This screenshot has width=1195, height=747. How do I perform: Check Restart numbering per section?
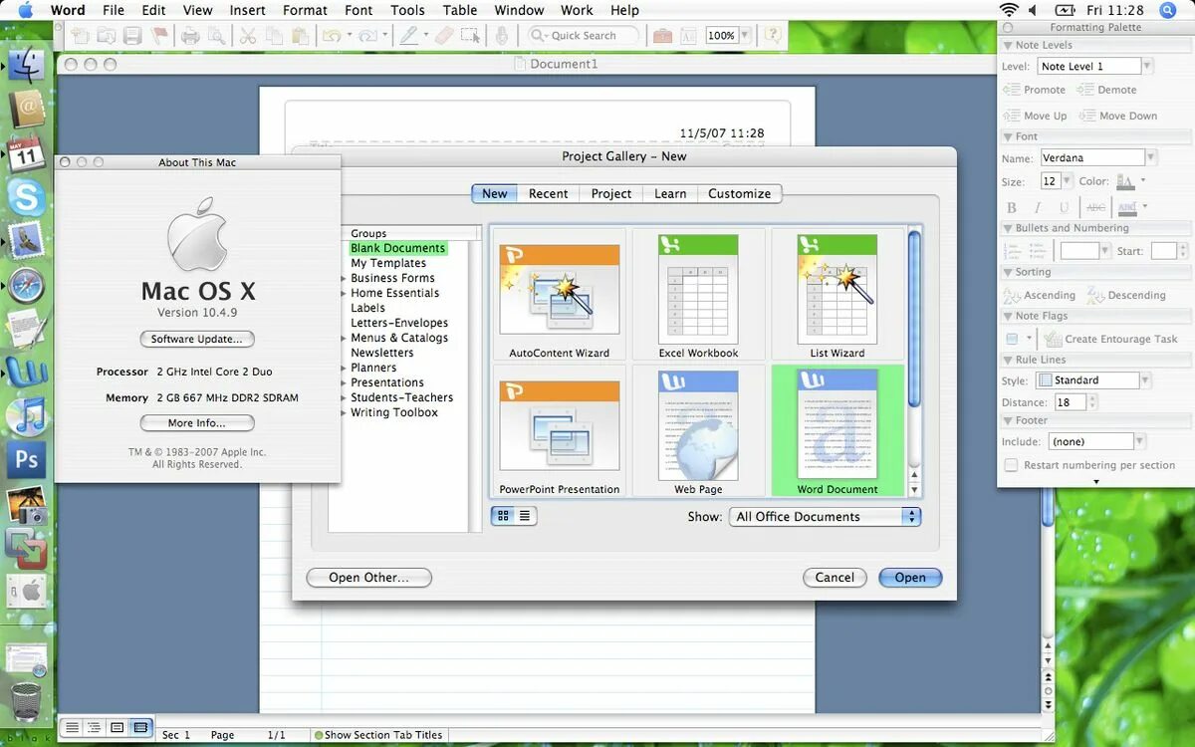pos(1011,465)
